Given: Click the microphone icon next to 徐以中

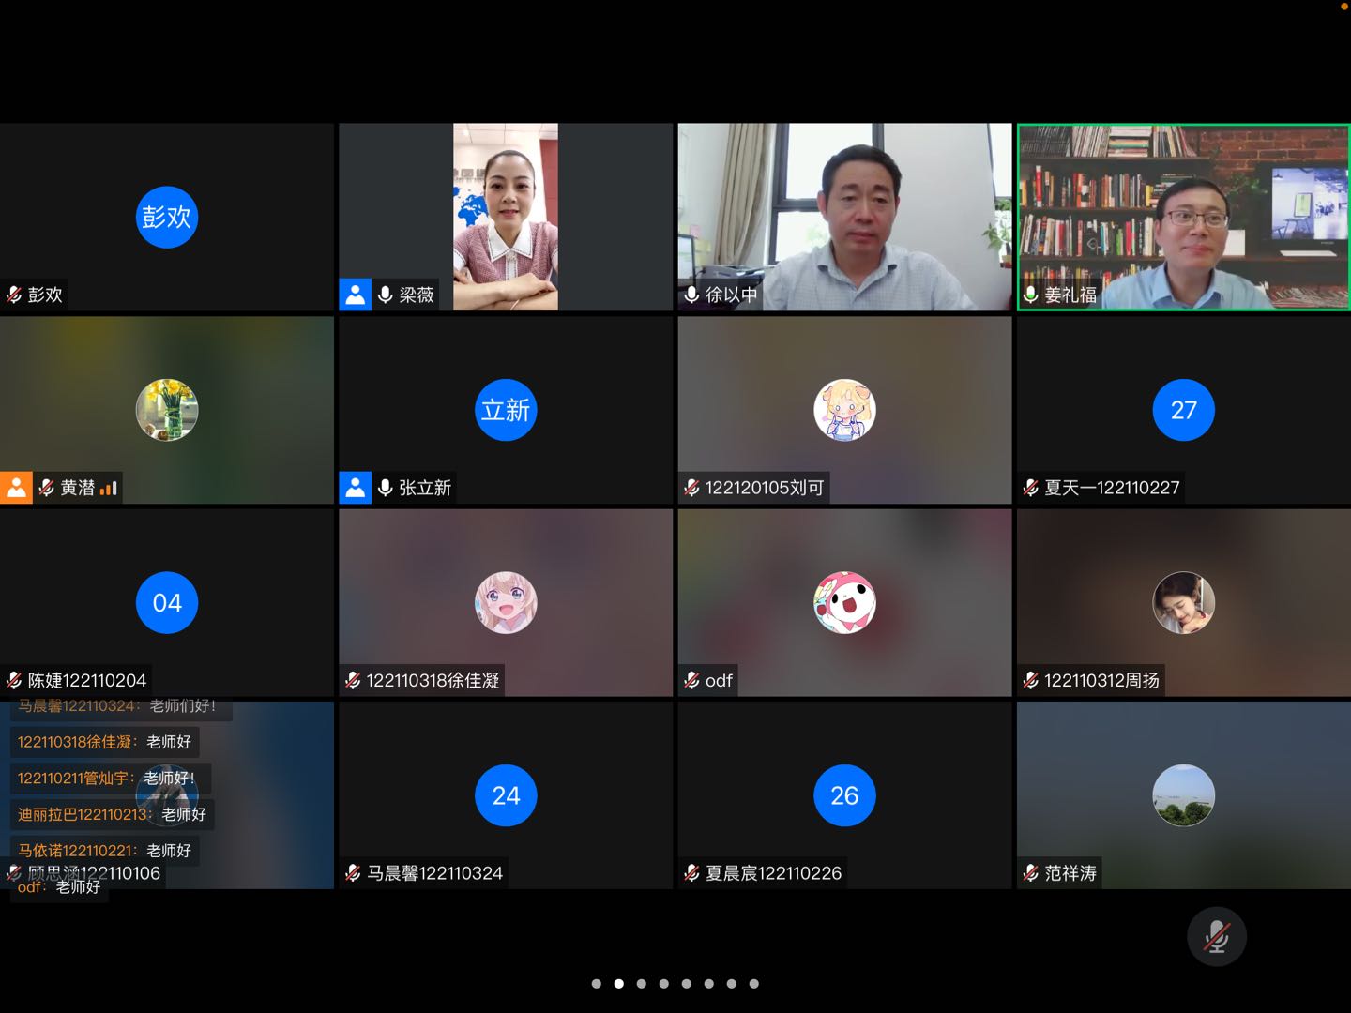Looking at the screenshot, I should point(691,295).
